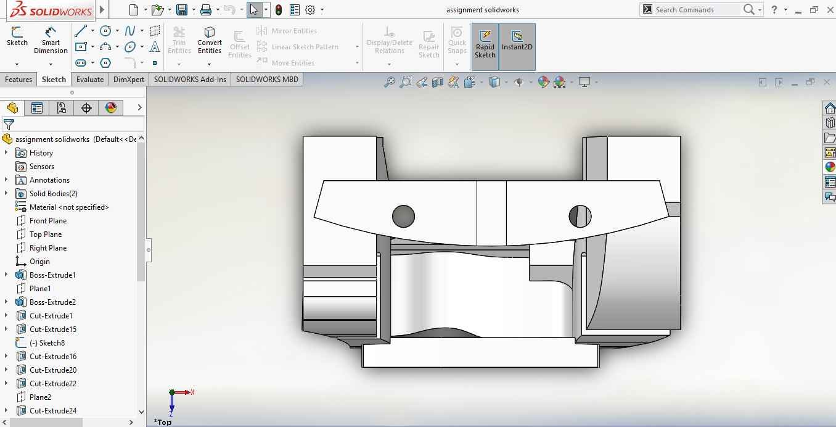
Task: Click the Convert Entities tool
Action: pos(210,39)
